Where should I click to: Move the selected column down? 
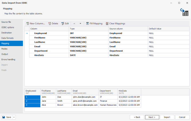pos(80,23)
